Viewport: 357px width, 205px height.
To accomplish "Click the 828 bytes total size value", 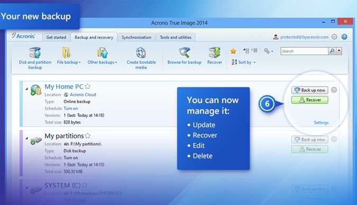I will (72, 122).
